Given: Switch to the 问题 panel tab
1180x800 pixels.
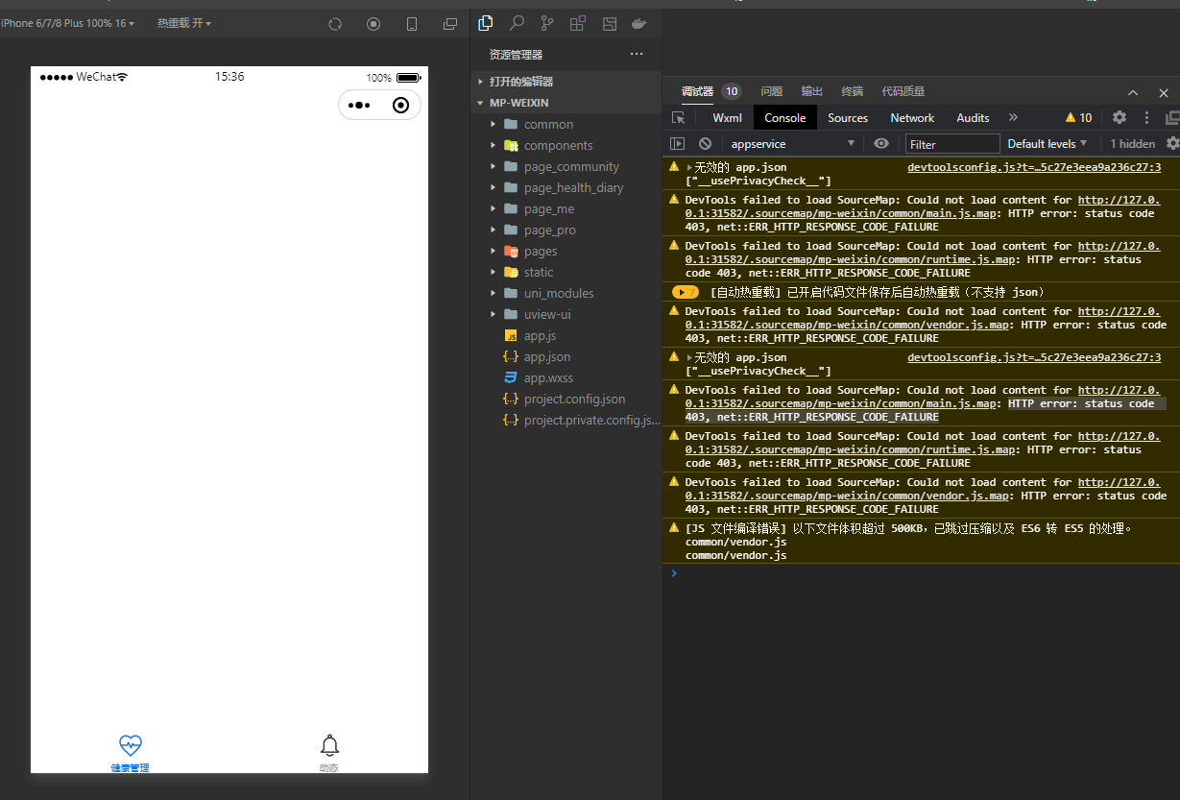Looking at the screenshot, I should pyautogui.click(x=772, y=91).
